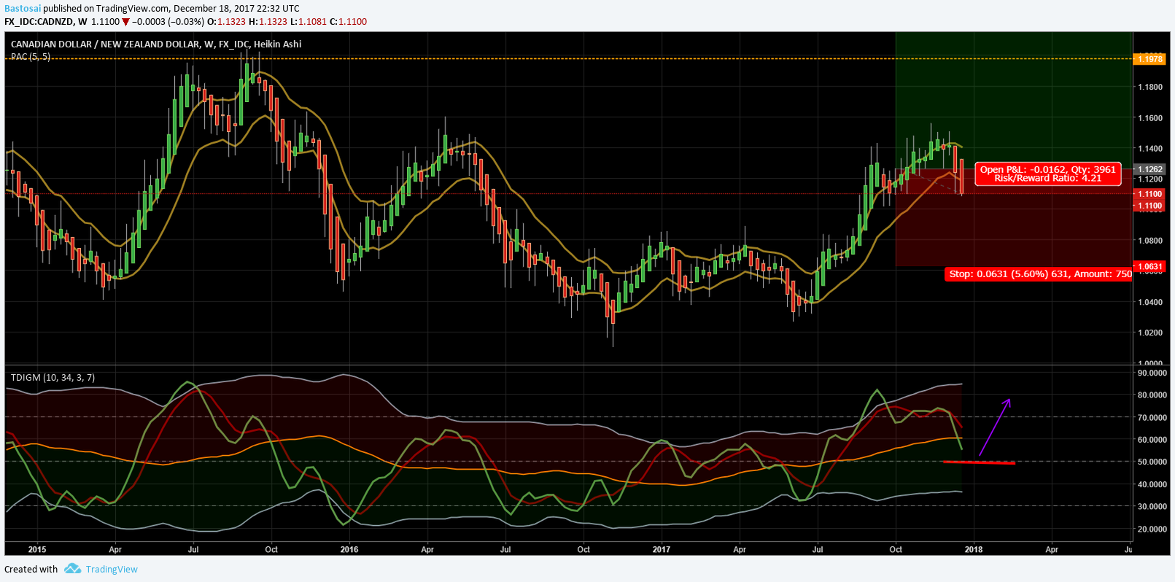Click the 2015 time axis label

pyautogui.click(x=37, y=549)
